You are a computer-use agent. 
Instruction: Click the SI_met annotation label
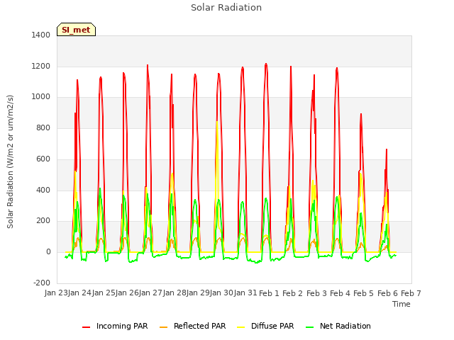76,30
